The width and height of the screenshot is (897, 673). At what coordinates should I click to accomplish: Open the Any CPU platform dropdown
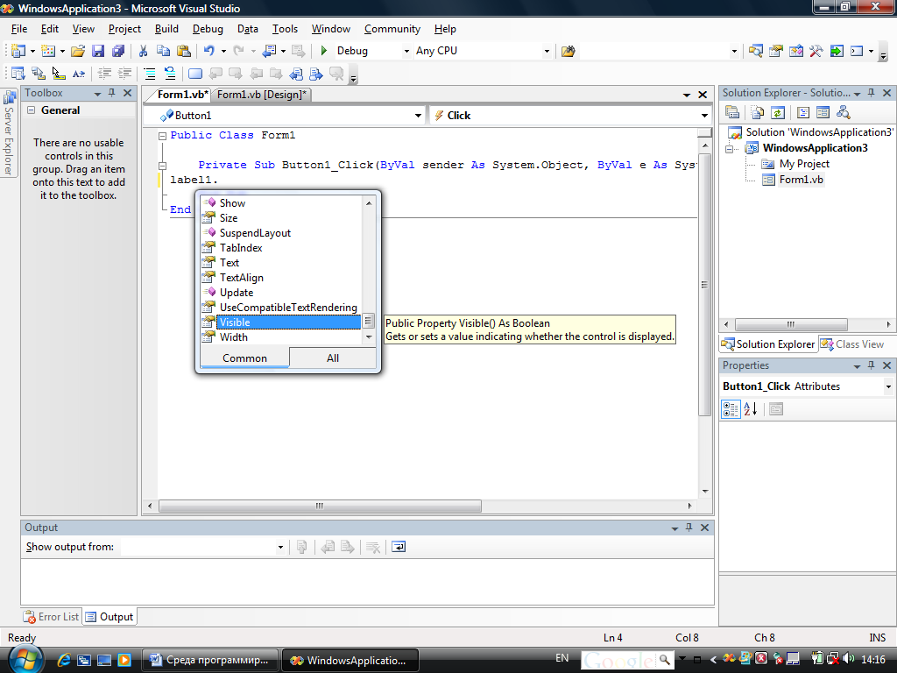click(x=547, y=51)
